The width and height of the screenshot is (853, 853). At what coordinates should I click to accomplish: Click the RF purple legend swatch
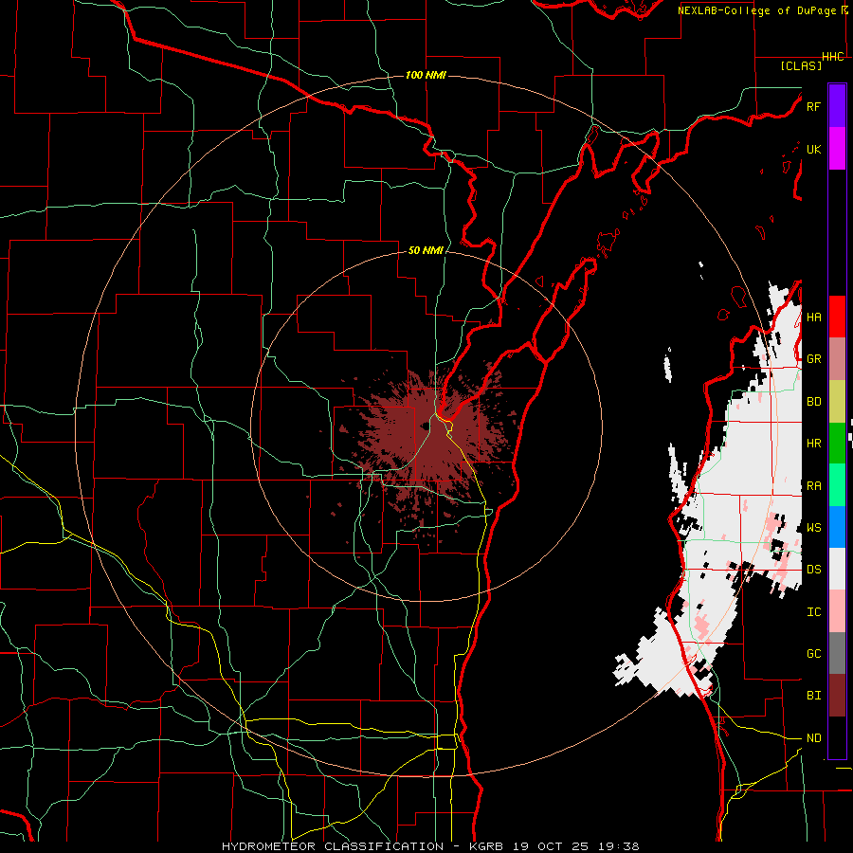837,106
